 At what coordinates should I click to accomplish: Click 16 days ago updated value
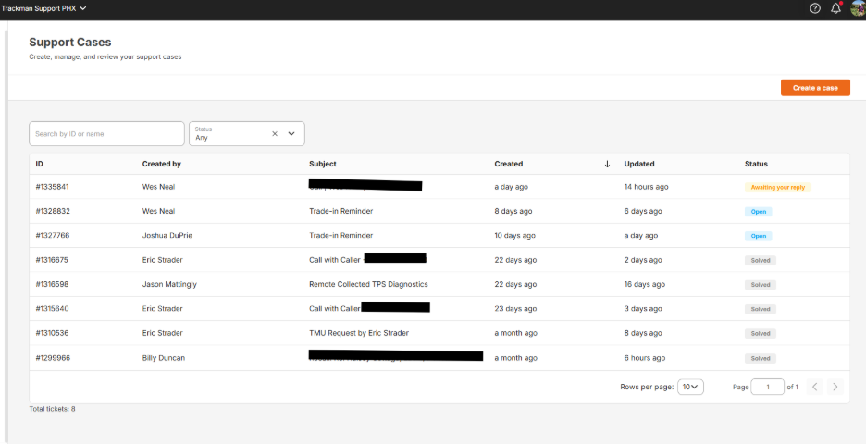[646, 284]
